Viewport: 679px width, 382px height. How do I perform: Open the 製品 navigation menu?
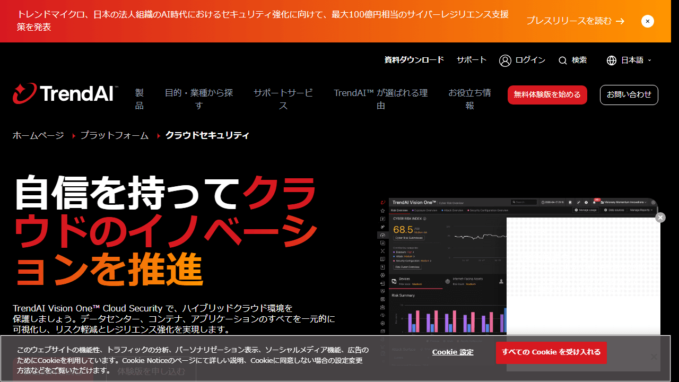tap(140, 99)
